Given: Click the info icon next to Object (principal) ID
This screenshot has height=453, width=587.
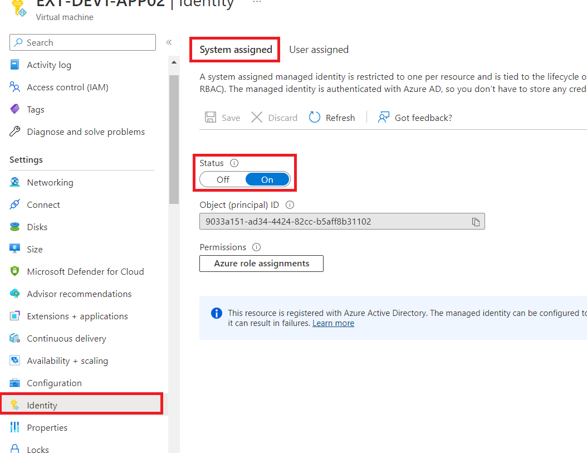Looking at the screenshot, I should click(x=290, y=205).
